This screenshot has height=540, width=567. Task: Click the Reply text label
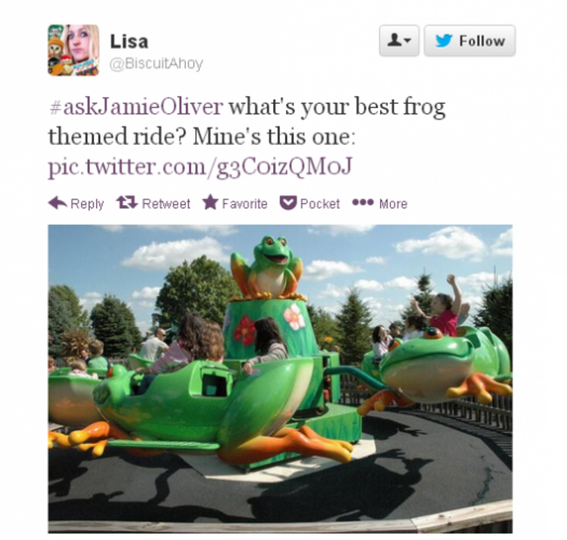(87, 204)
